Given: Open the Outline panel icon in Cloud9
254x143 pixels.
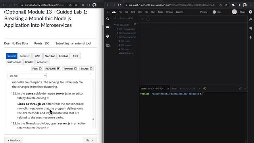Looking at the screenshot, I should click(250, 28).
